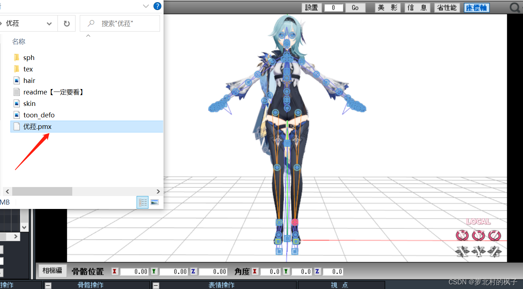
Task: Click the bone position X value field
Action: point(134,272)
